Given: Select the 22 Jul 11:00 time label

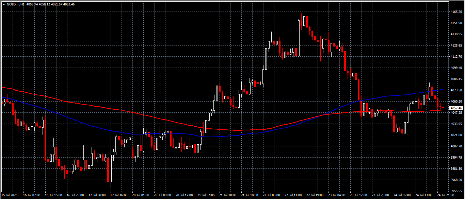Looking at the screenshot, I should pyautogui.click(x=293, y=196).
